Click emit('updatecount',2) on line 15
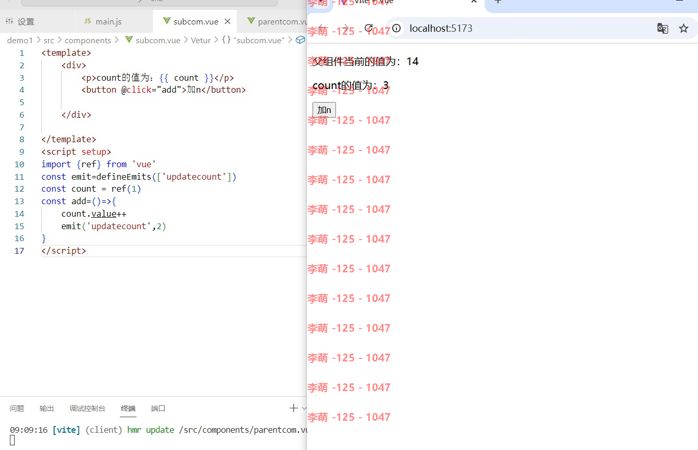The image size is (698, 450). 114,226
